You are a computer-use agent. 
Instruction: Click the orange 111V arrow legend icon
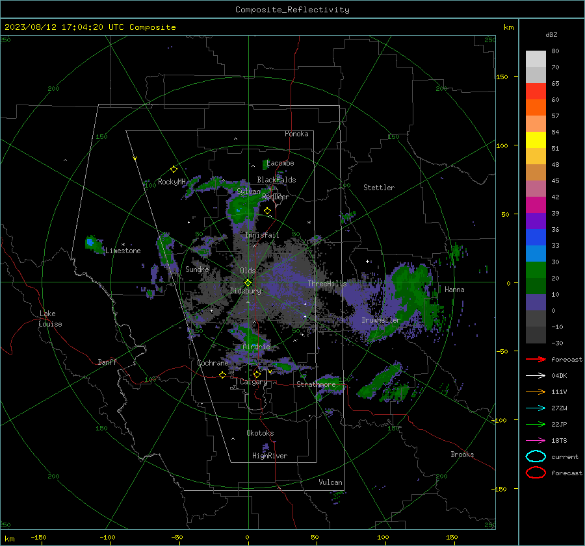536,391
